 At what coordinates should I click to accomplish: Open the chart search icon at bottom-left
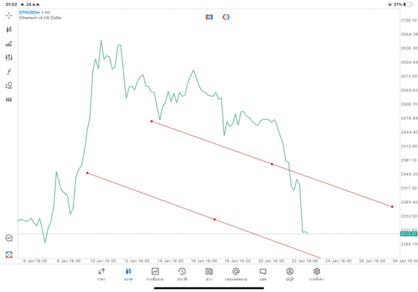pyautogui.click(x=9, y=238)
